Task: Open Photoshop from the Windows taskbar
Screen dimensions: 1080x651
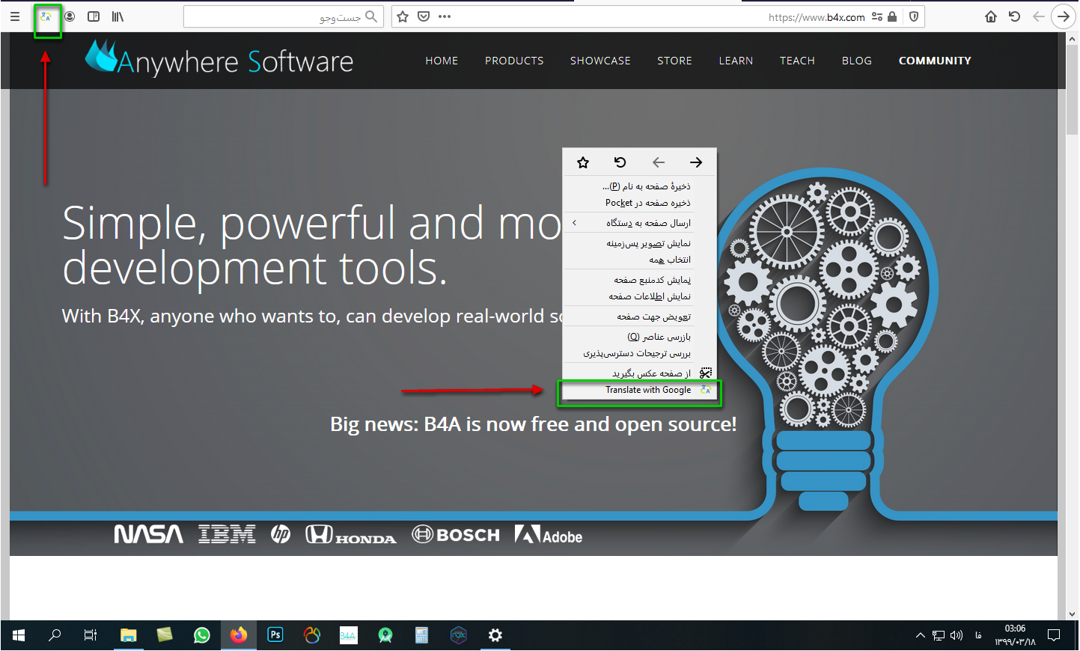Action: [x=275, y=635]
